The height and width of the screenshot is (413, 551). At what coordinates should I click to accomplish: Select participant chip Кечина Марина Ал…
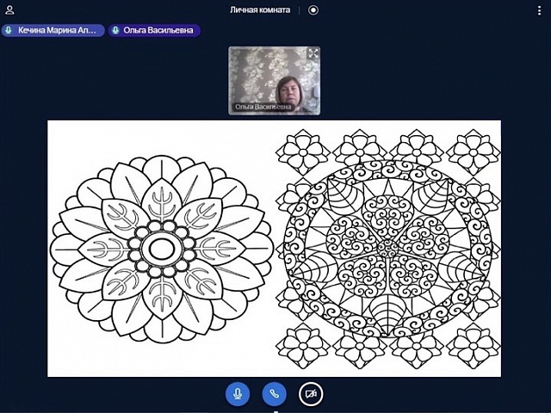[53, 31]
